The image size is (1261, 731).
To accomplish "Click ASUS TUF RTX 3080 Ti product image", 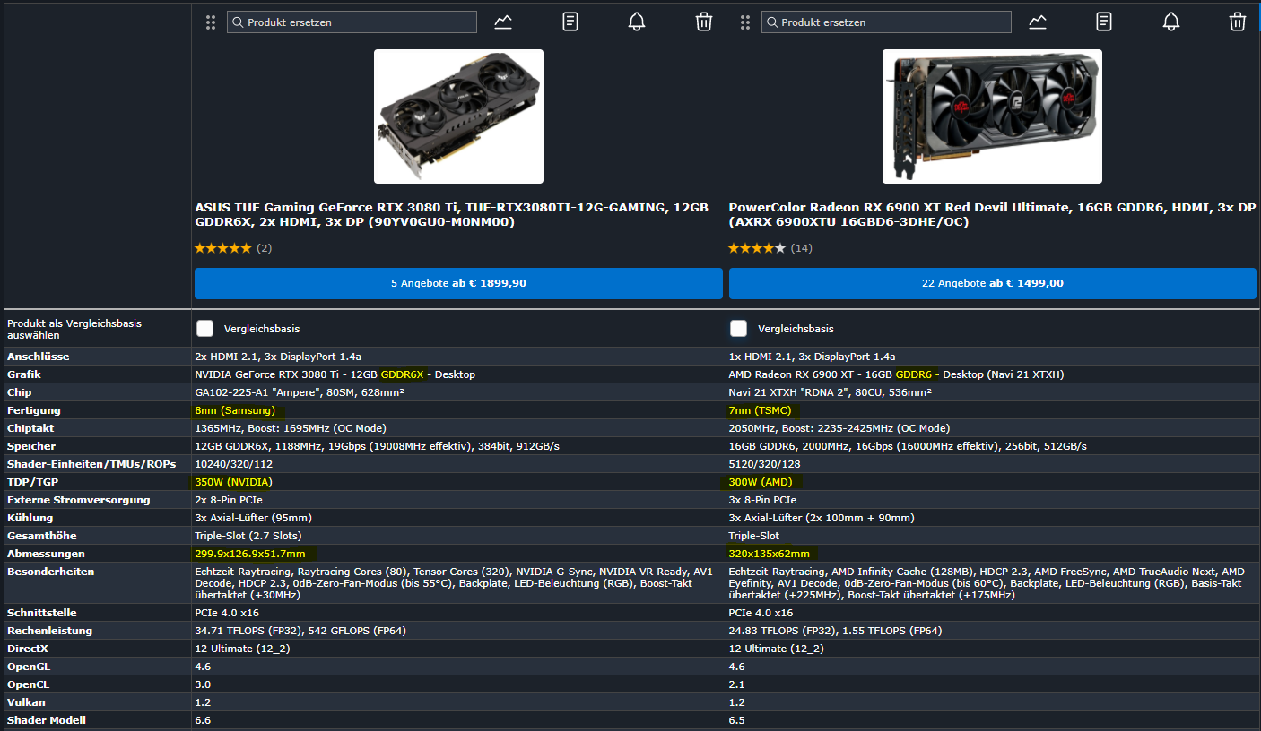I will (458, 116).
